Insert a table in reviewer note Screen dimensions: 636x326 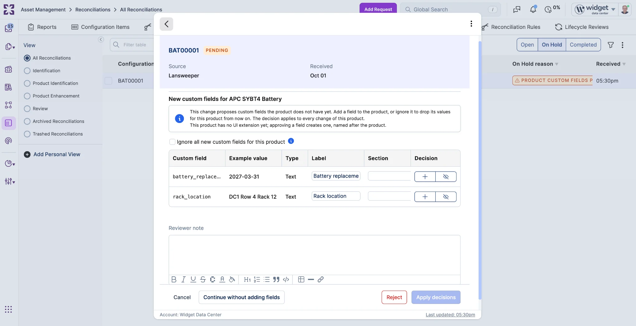301,279
